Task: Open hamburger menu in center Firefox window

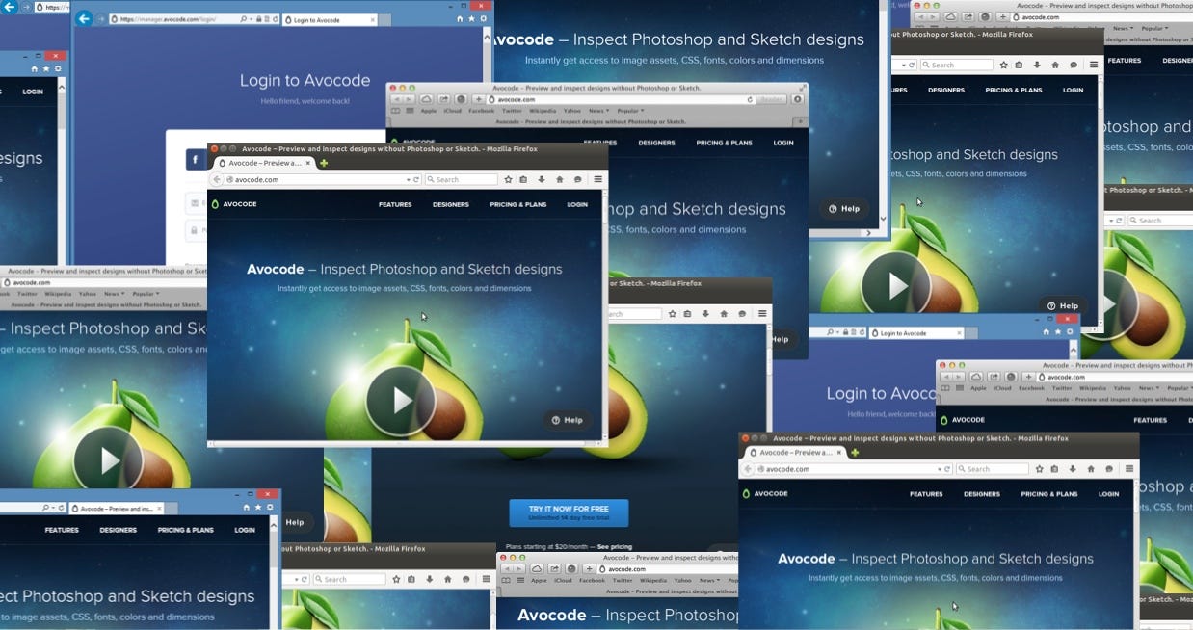Action: click(598, 179)
